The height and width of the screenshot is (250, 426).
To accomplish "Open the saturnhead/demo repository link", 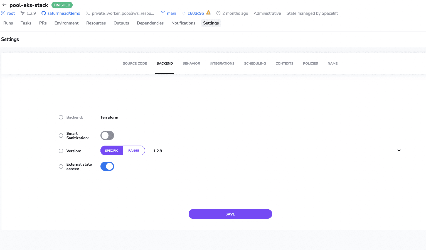I will click(x=63, y=13).
